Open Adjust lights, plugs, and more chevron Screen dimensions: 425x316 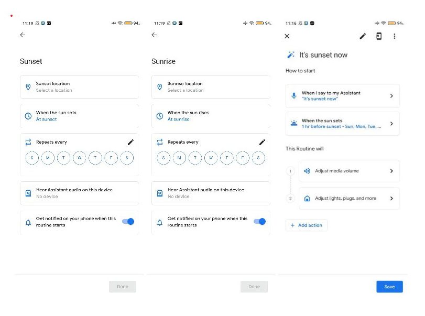pyautogui.click(x=391, y=199)
